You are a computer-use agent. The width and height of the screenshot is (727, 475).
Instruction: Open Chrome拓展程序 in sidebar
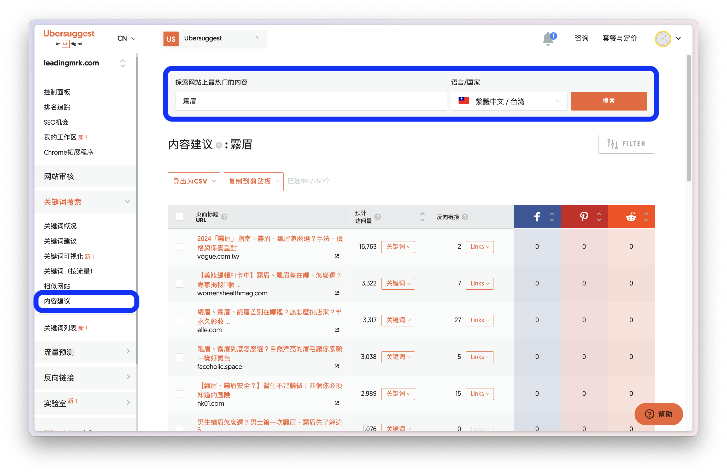(68, 152)
